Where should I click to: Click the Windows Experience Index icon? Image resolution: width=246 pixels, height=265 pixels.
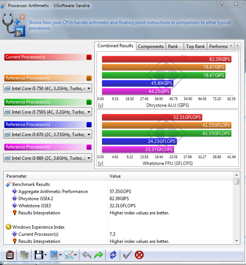pyautogui.click(x=9, y=227)
